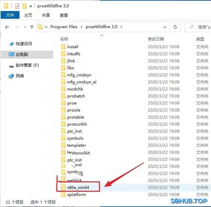Click the weblink folder name

pos(74,180)
